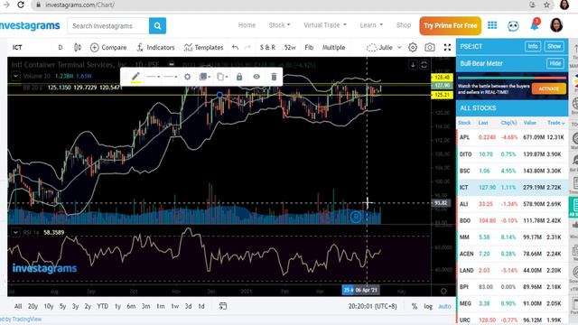The width and height of the screenshot is (578, 325).
Task: Open the apps grid icon
Action: coord(492,25)
